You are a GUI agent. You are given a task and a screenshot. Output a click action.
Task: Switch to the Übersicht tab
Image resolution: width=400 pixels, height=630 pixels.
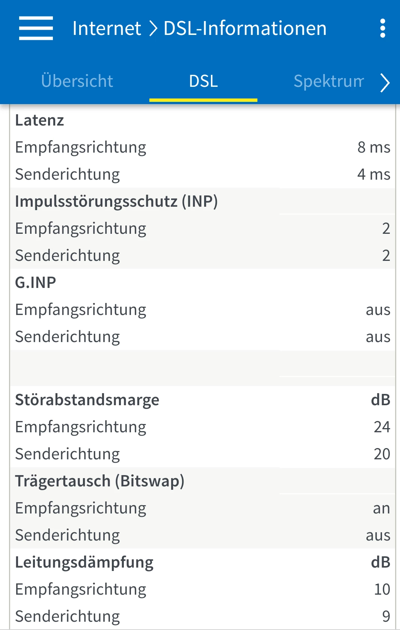(x=77, y=81)
